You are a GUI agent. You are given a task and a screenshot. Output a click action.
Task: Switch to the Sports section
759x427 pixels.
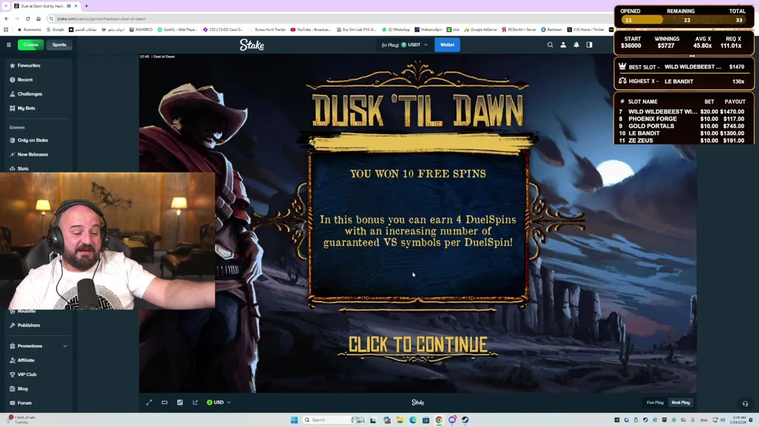(x=59, y=44)
